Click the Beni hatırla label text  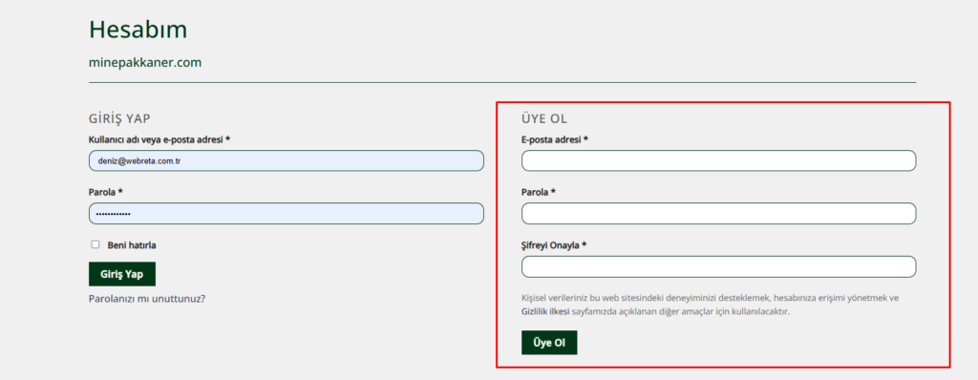point(132,245)
